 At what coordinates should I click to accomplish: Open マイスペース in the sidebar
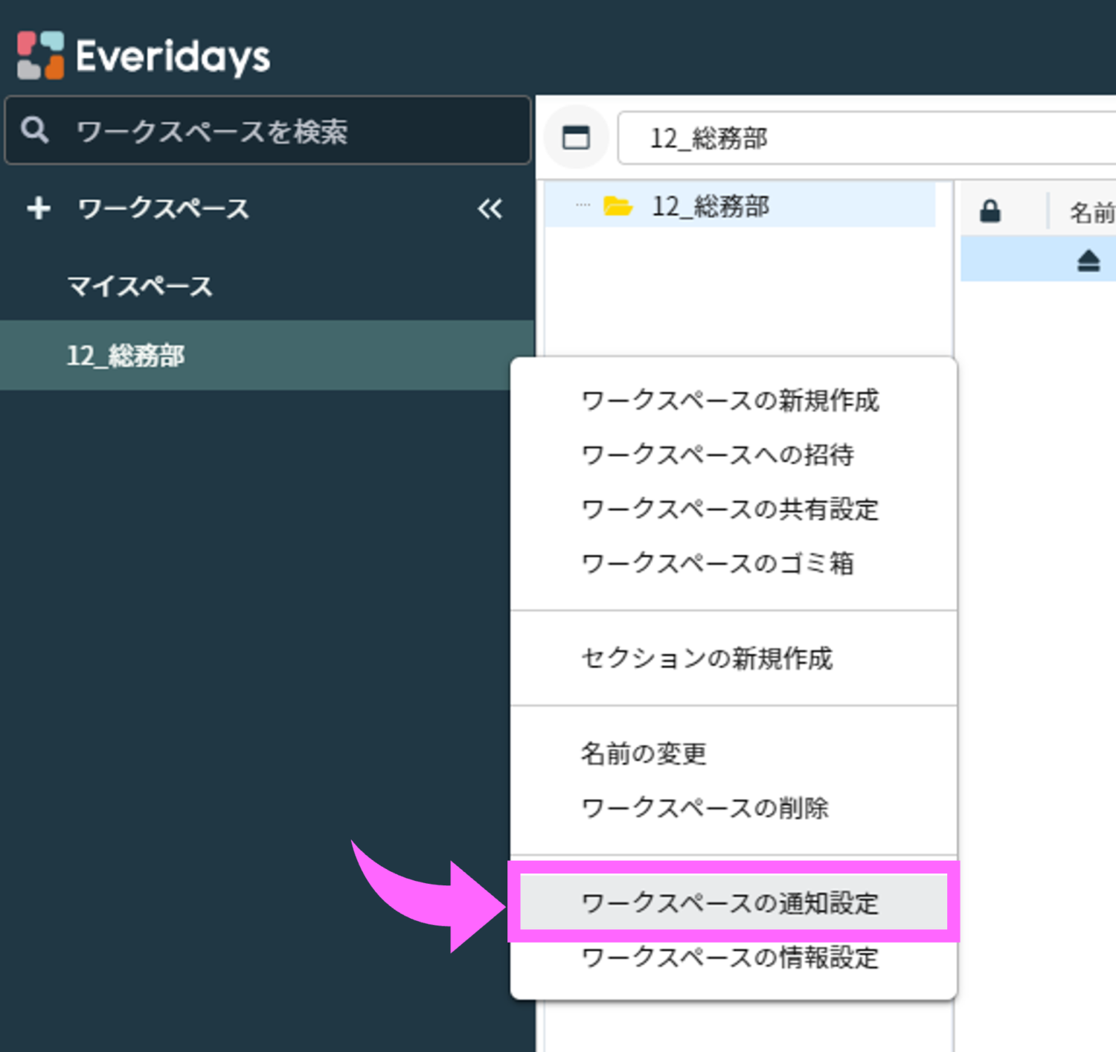pos(140,286)
